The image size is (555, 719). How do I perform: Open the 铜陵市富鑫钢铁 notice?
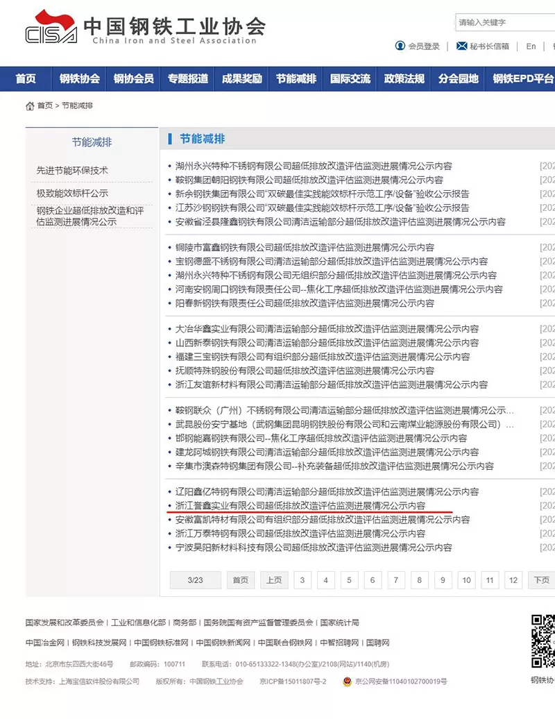point(305,248)
